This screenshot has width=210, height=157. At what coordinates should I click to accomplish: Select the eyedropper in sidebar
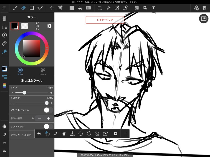click(4, 135)
